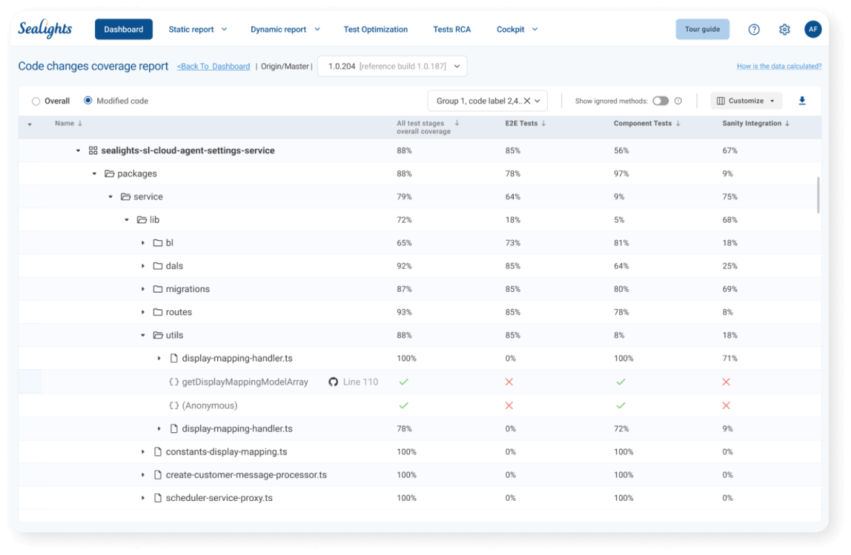Remove the Group 1 code label filter chip

pyautogui.click(x=525, y=101)
